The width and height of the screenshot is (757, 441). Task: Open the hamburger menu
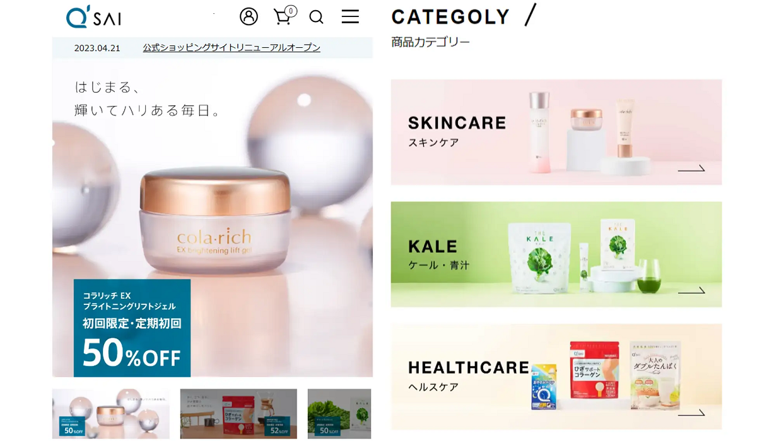point(350,17)
